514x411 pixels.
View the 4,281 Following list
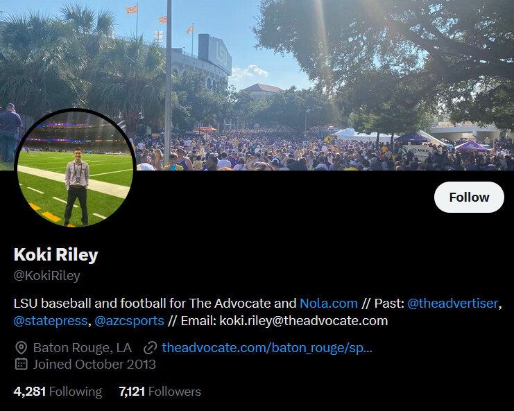point(58,392)
